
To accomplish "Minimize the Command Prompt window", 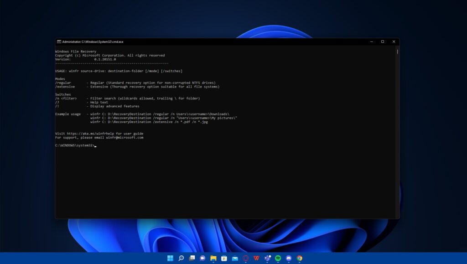I will 371,41.
